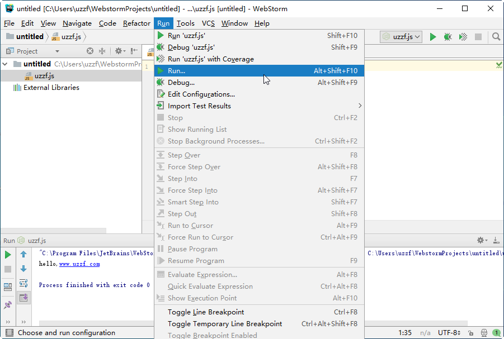Open the View menu
This screenshot has width=504, height=339.
[48, 23]
